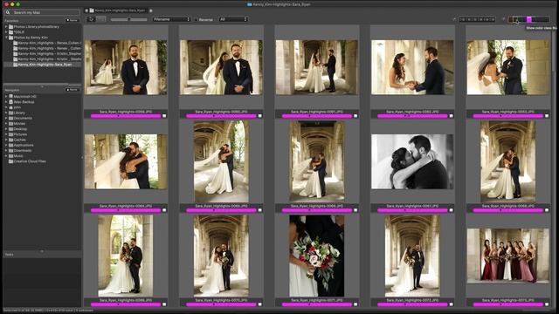Toggle the Reverse sort checkbox
The image size is (559, 314).
[196, 19]
